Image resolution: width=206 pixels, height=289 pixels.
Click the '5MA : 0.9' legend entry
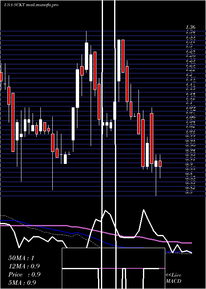coord(22,283)
